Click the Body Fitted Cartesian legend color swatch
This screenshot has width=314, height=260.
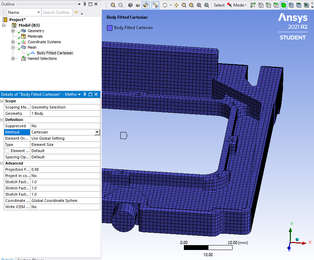pos(109,28)
